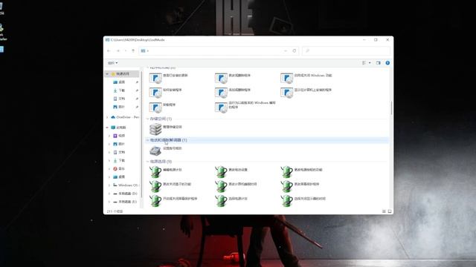Screen dimensions: 476x267
Task: Go forward with the Forward arrow
Action: (118, 51)
